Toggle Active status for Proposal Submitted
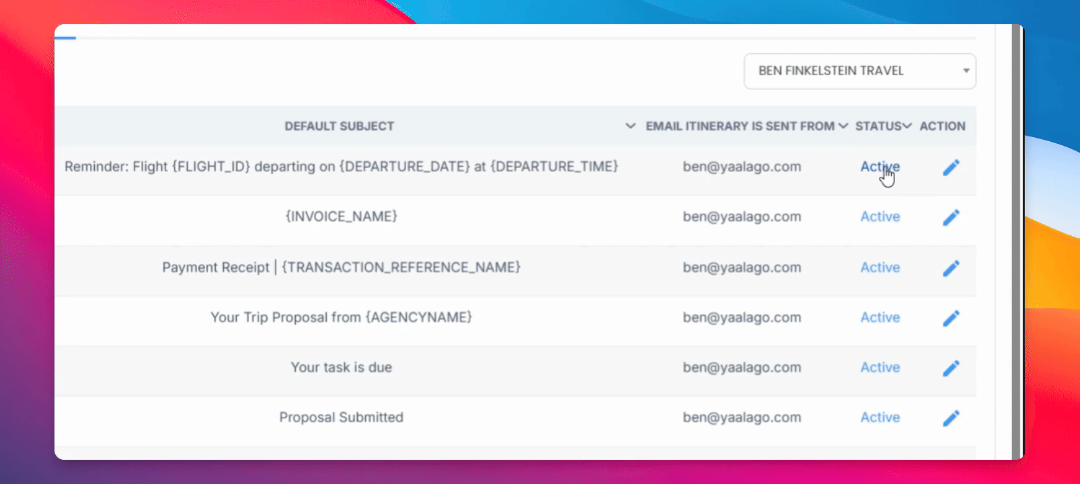1080x484 pixels. click(x=880, y=417)
